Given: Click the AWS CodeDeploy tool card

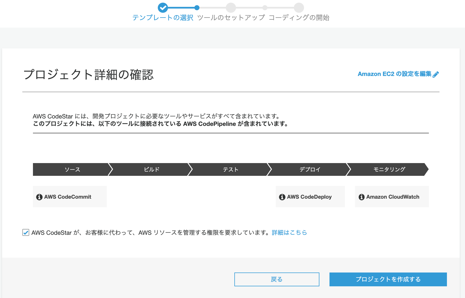Looking at the screenshot, I should [x=310, y=197].
